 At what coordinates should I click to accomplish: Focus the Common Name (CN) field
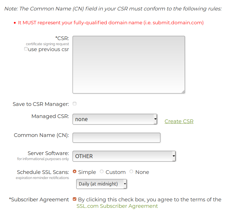tap(116, 138)
